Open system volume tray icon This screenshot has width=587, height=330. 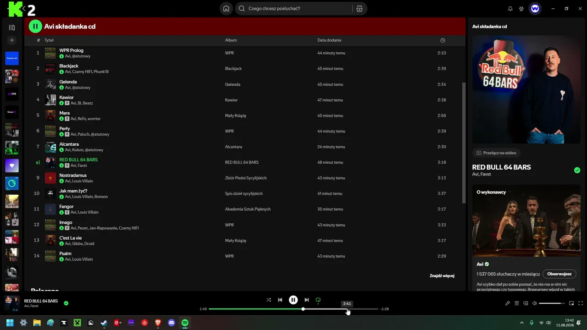(x=548, y=323)
